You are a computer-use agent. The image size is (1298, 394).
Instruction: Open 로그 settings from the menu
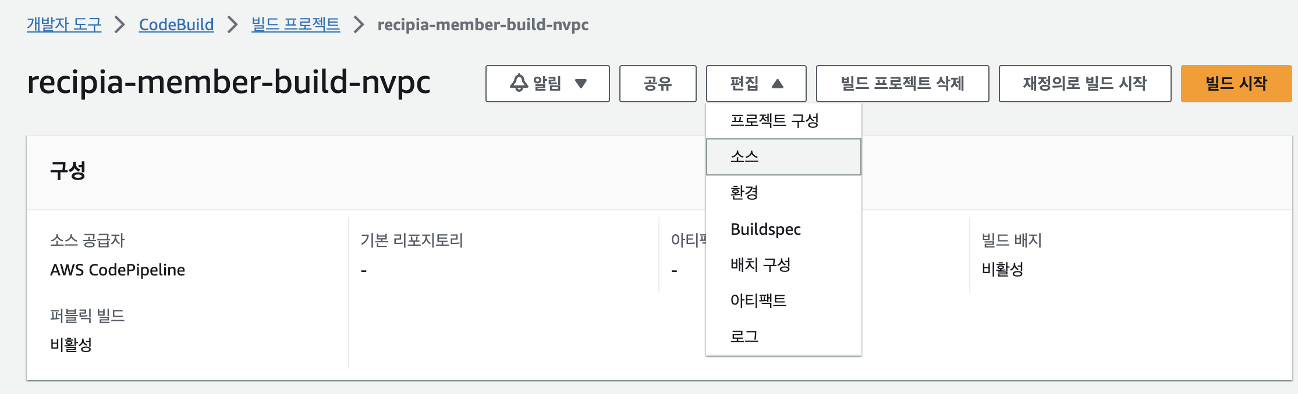coord(745,335)
